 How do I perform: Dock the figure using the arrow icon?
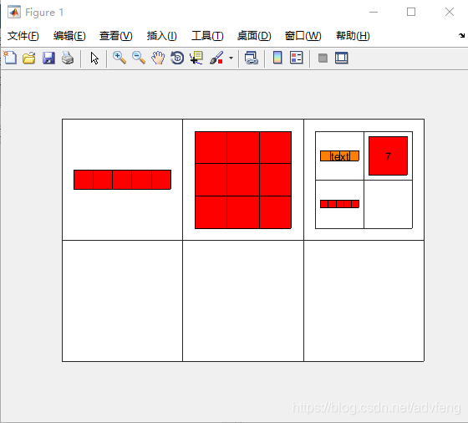tap(461, 35)
